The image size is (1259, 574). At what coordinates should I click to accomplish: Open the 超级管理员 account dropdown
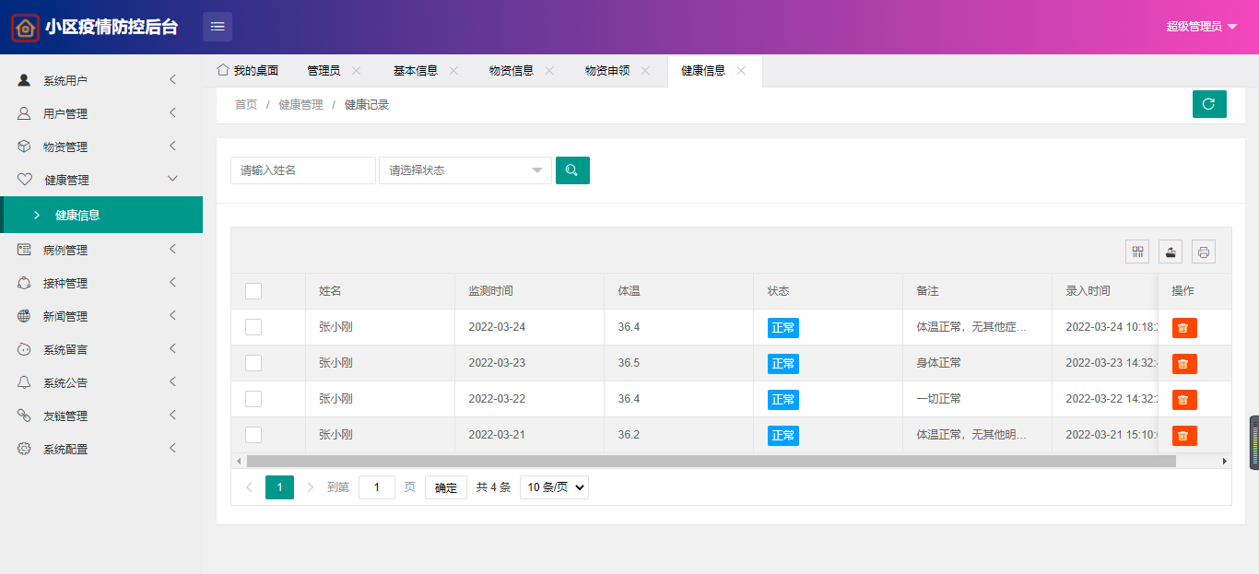pos(1202,27)
